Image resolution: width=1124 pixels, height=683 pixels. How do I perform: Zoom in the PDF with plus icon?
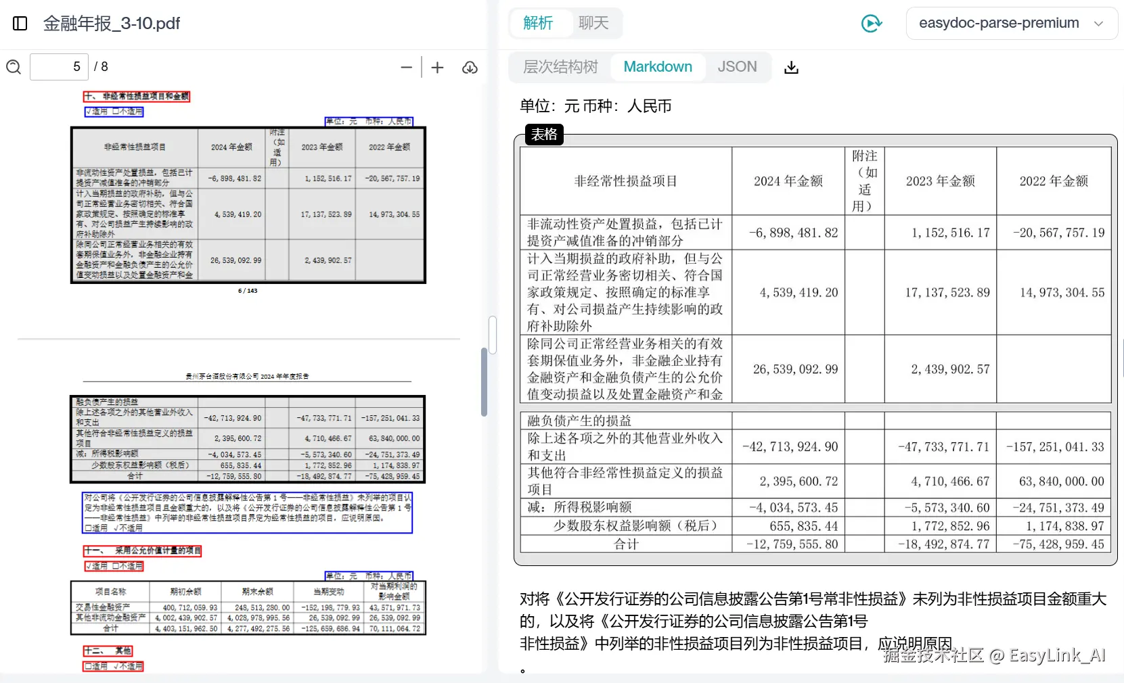(438, 67)
